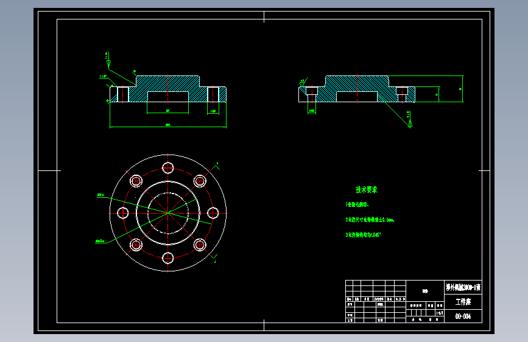
Task: Click the '技术要求' heading text
Action: coord(367,190)
